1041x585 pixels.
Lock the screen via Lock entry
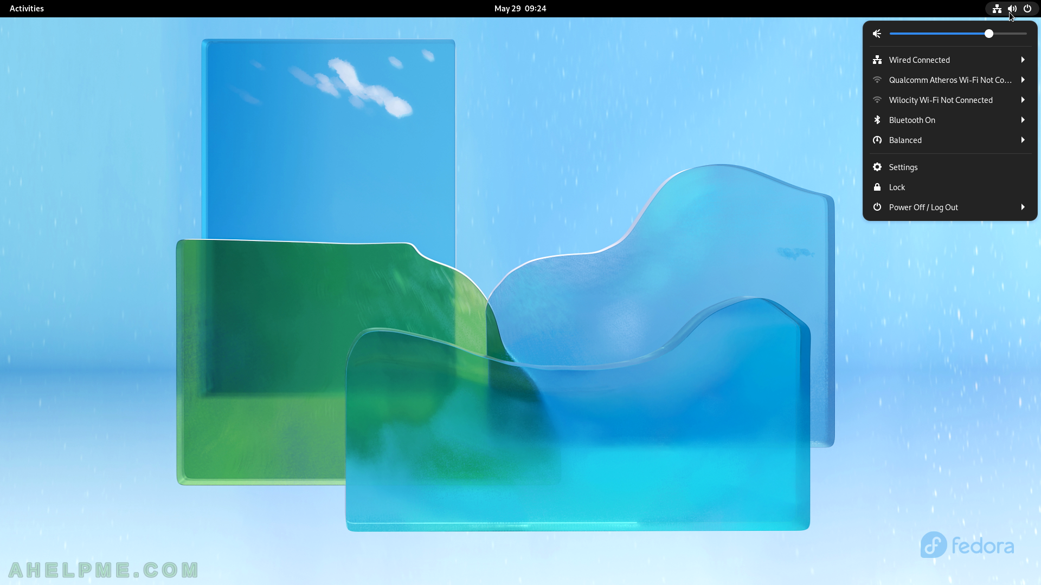click(950, 187)
